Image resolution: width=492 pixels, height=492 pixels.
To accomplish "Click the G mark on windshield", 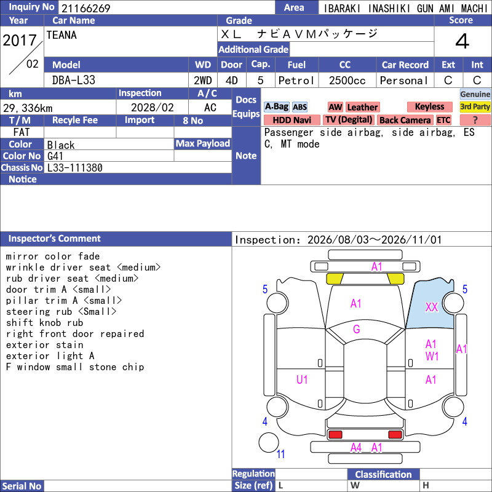I will pos(357,329).
